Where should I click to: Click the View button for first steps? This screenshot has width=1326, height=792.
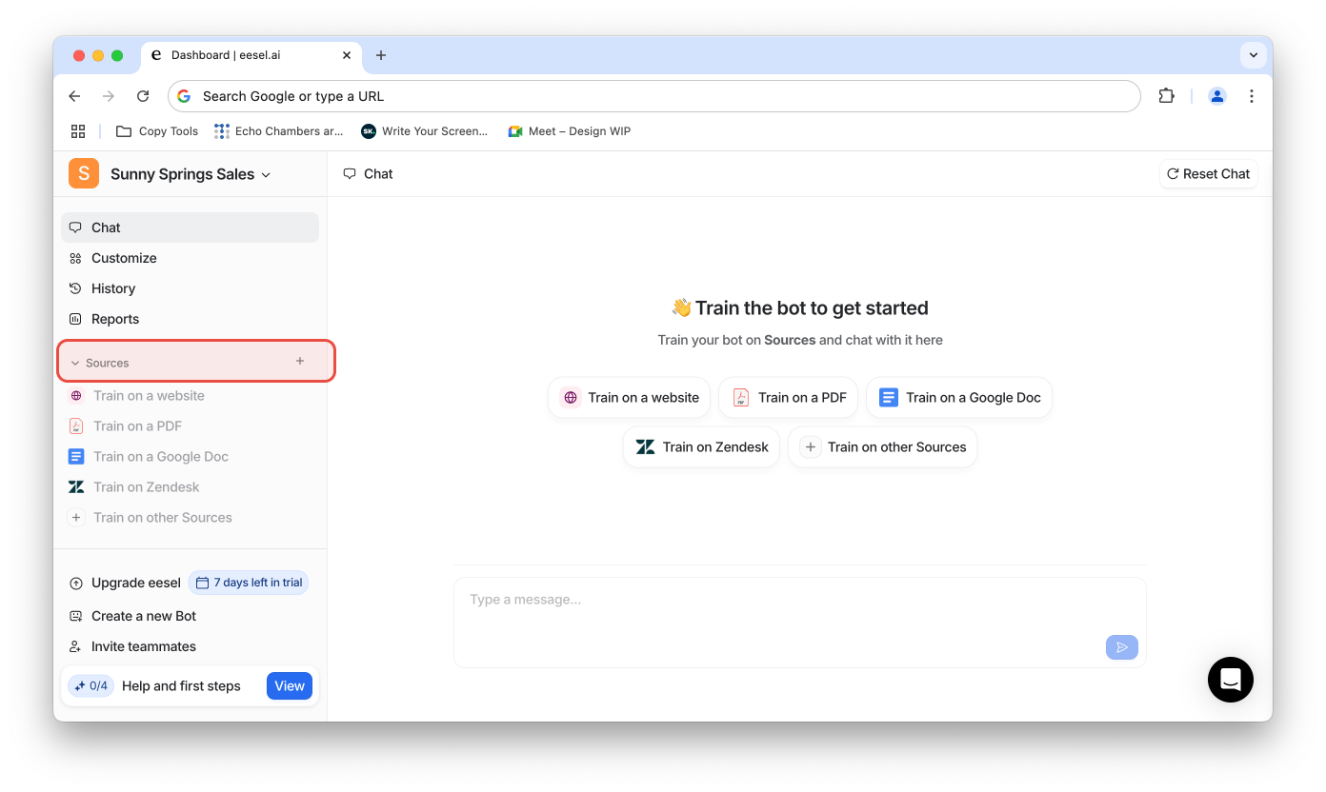(x=290, y=685)
